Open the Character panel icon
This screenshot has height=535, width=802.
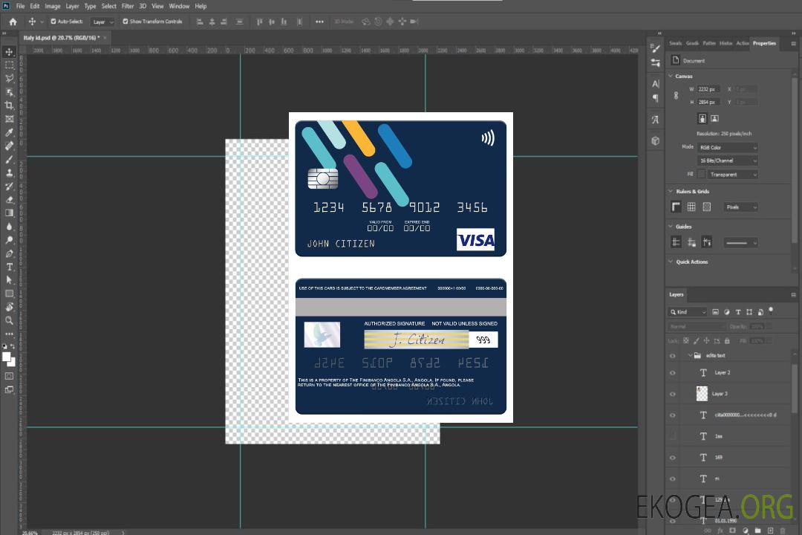pos(656,83)
